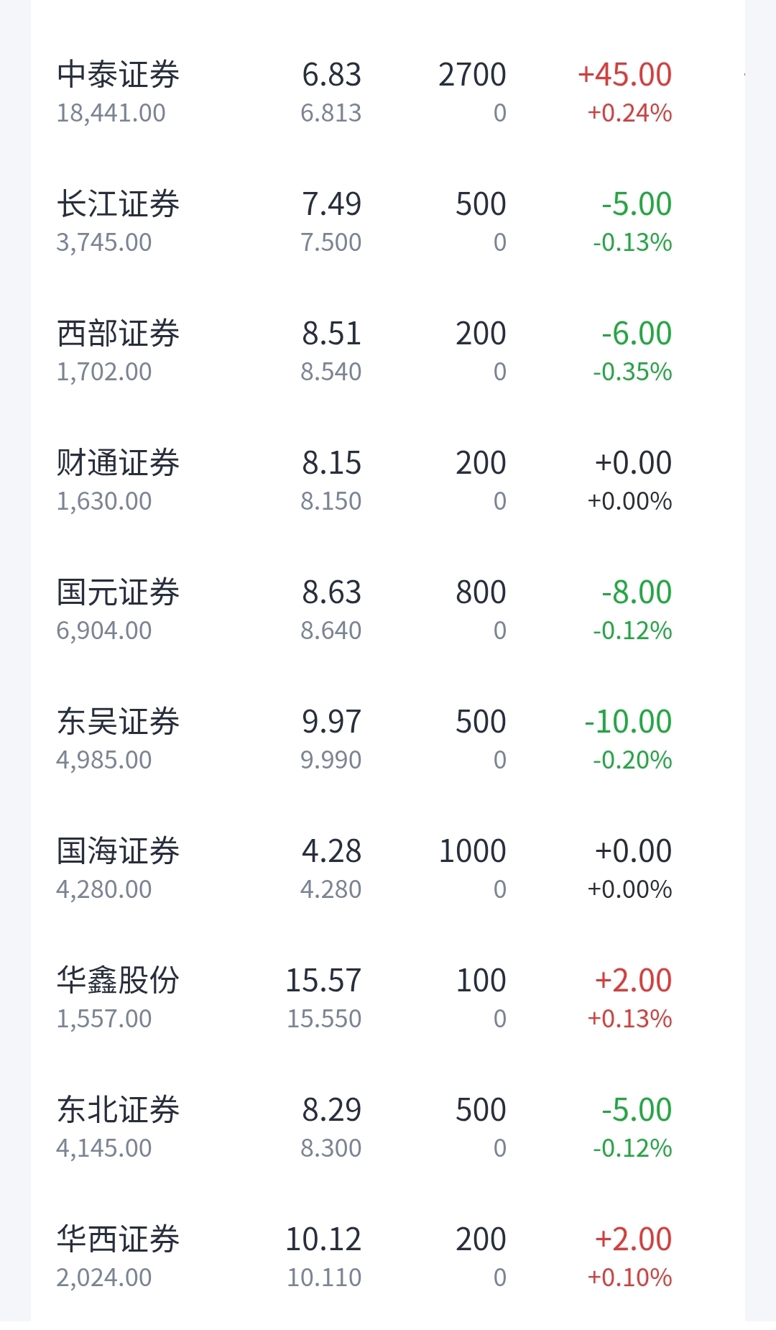Click the -10.00 loss for 东吴证券
Screen dimensions: 776x1330
628,722
